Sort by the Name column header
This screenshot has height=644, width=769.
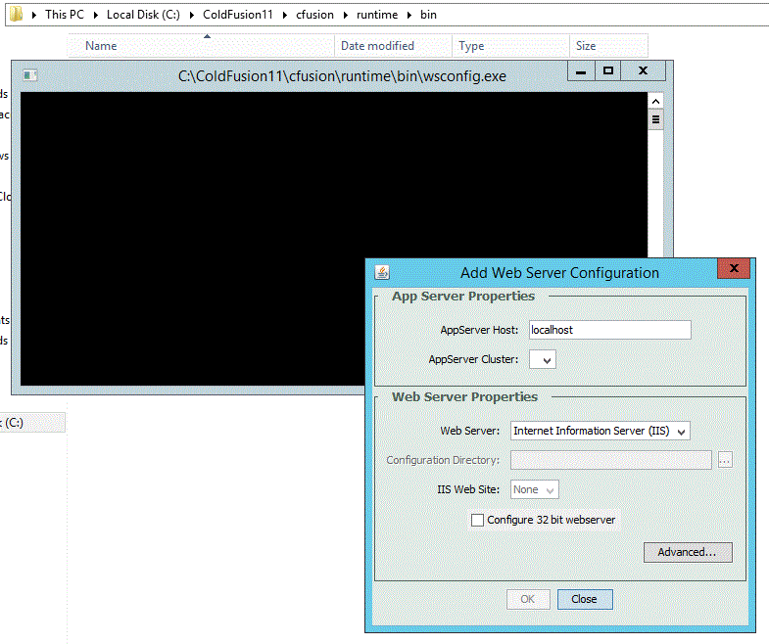pos(201,46)
